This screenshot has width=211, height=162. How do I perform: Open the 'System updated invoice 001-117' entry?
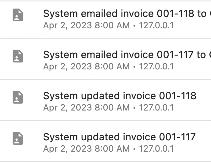point(105,141)
